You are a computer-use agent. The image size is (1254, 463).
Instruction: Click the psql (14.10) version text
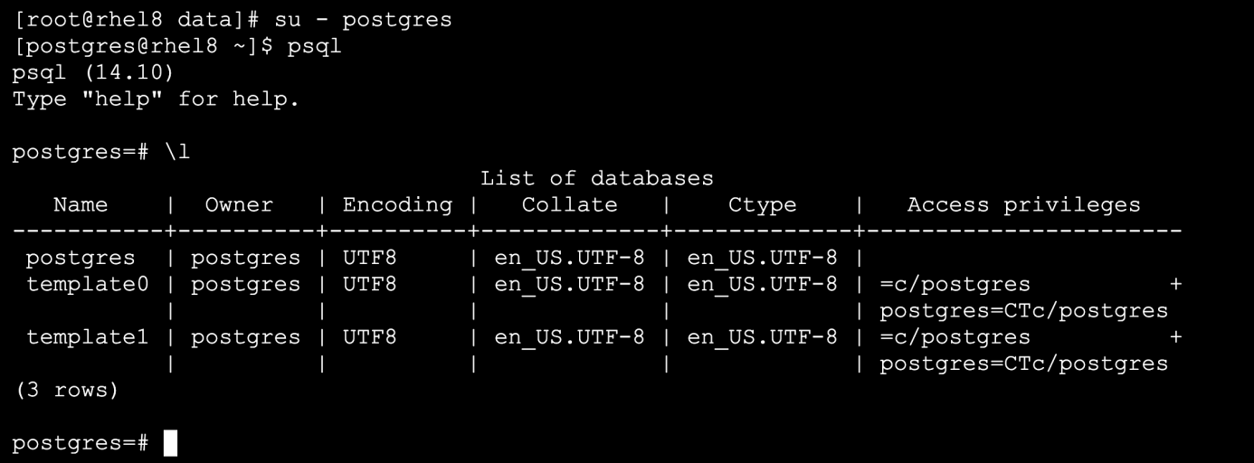click(x=93, y=72)
